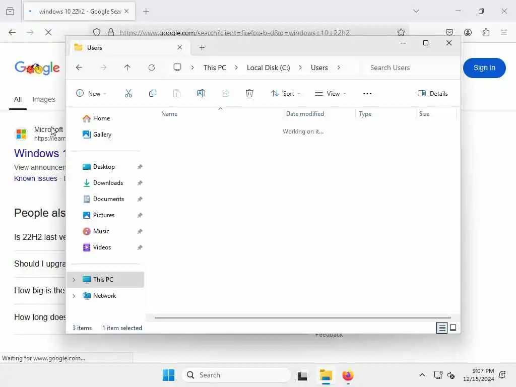516x387 pixels.
Task: Go back in File Explorer navigation
Action: pos(79,68)
